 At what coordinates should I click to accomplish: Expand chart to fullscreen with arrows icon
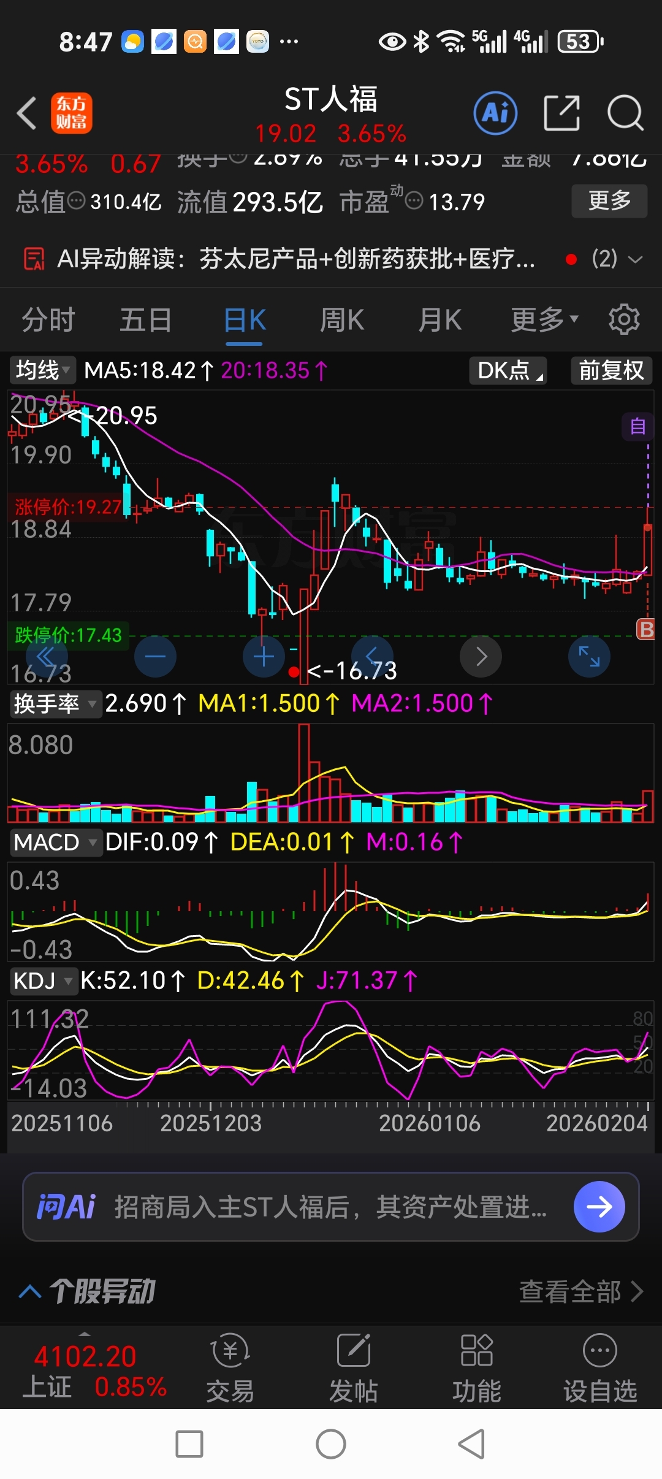click(x=589, y=657)
